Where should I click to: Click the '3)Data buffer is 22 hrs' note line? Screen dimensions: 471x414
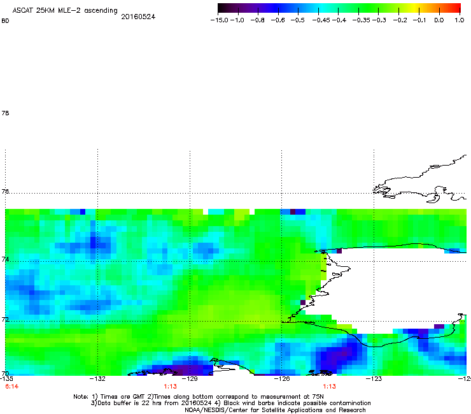[230, 403]
